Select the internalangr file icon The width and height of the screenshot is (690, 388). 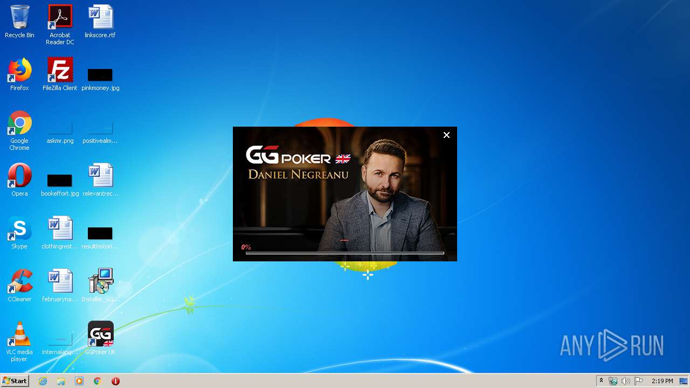[60, 344]
